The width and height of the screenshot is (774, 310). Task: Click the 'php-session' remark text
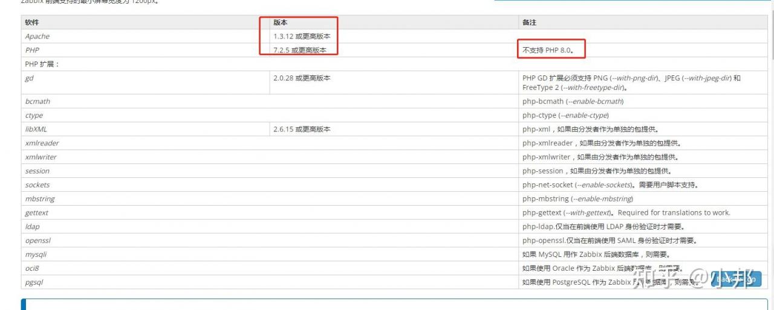597,171
